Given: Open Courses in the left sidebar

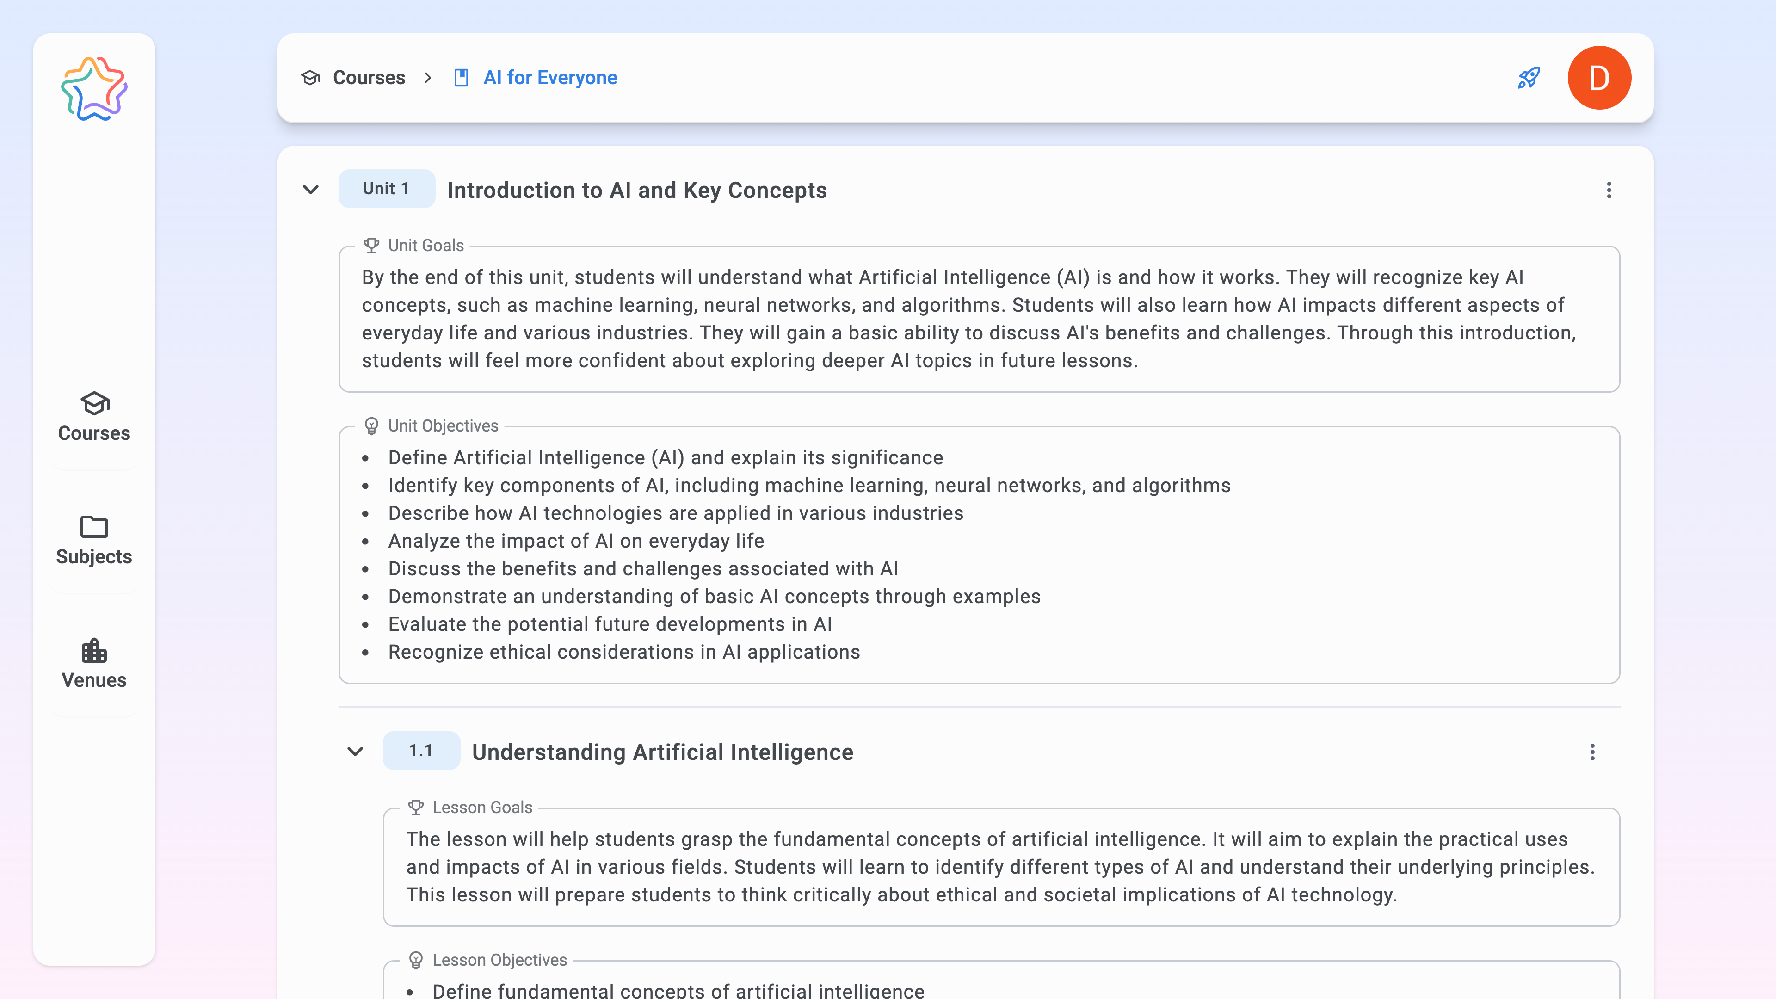Looking at the screenshot, I should [x=94, y=417].
